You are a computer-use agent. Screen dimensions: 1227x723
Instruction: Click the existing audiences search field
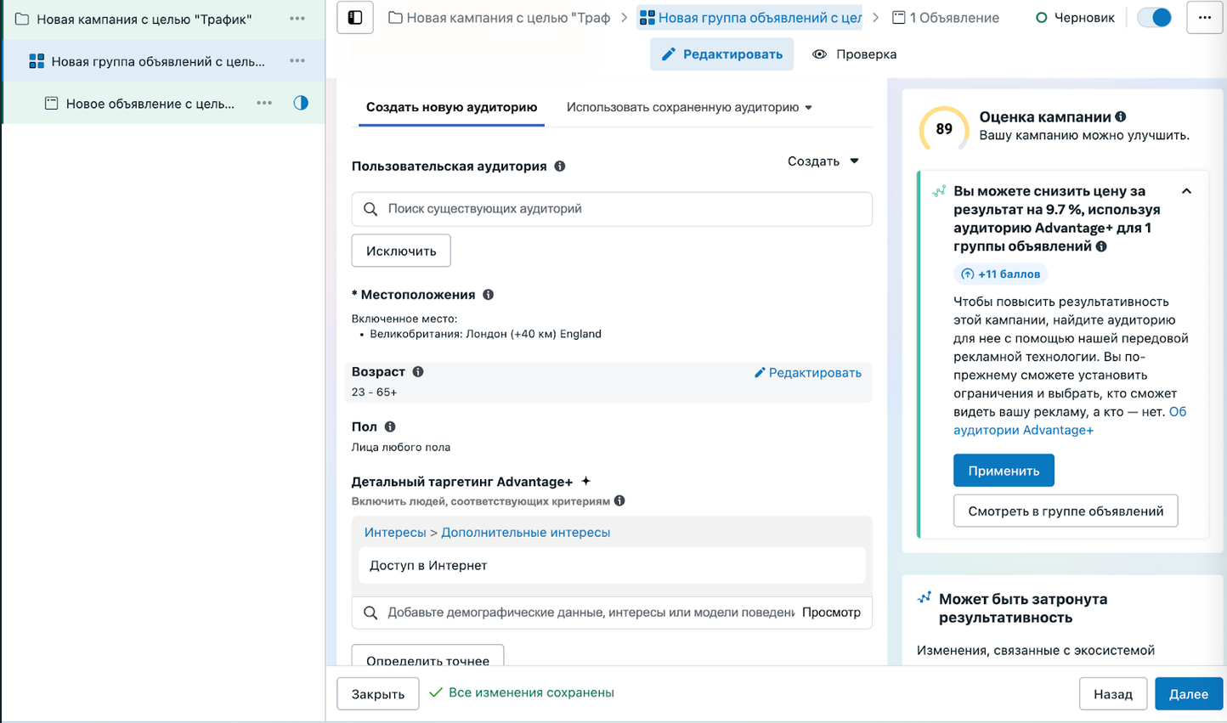point(612,209)
